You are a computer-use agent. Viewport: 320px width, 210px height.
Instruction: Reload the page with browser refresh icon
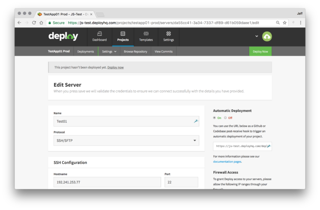(x=34, y=23)
